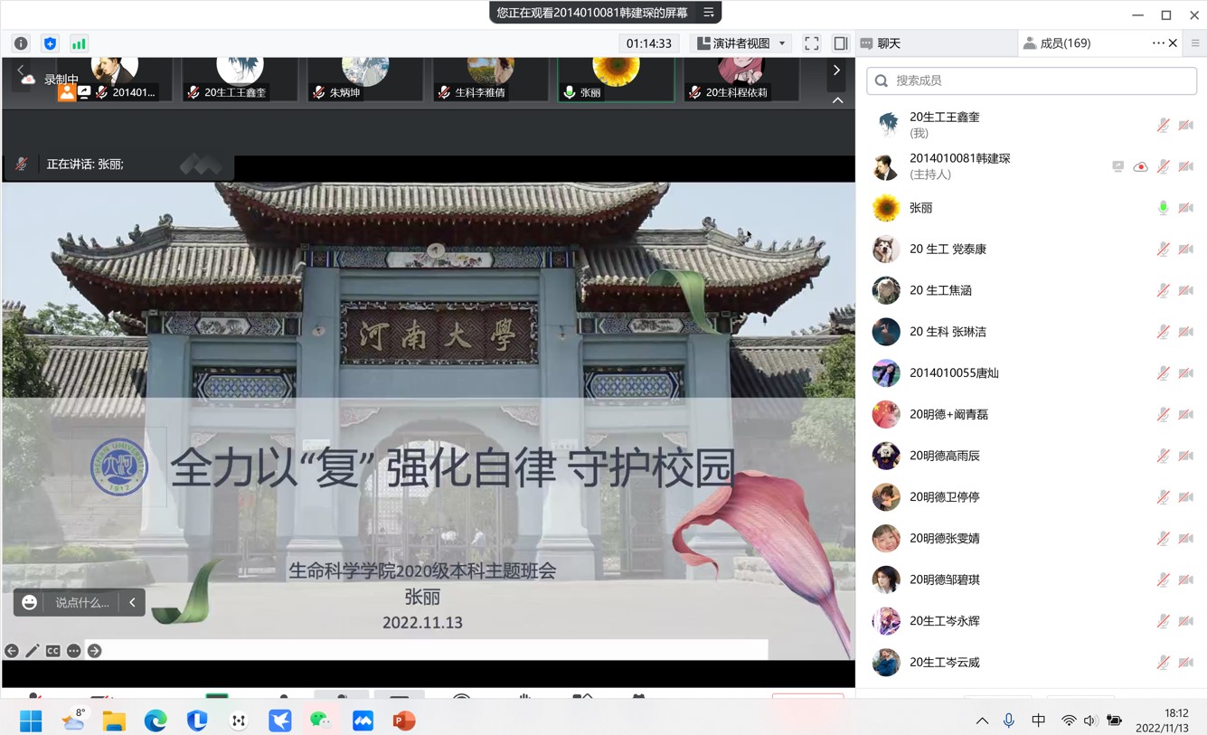The image size is (1207, 735).
Task: Open more options in members panel
Action: 1157,43
